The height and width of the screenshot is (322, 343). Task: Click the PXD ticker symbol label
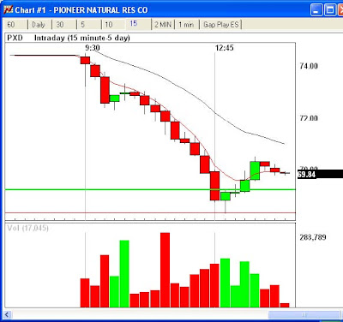pos(15,38)
